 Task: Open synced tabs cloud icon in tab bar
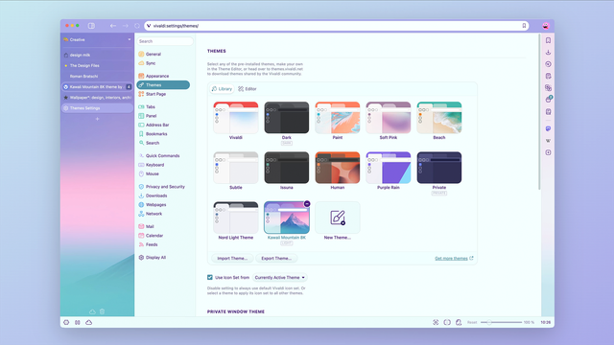[92, 311]
